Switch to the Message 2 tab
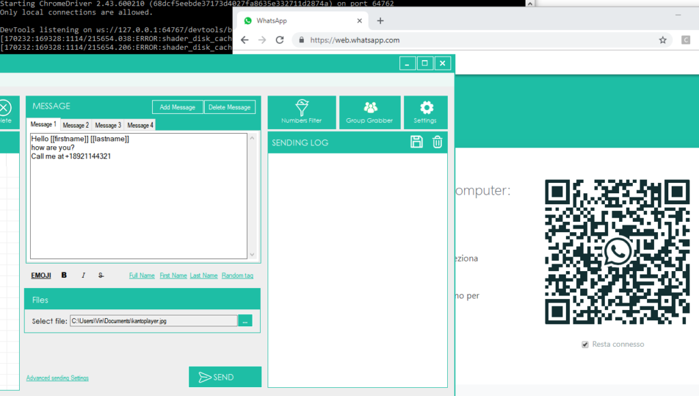Screen dimensions: 699x396 tap(75, 125)
